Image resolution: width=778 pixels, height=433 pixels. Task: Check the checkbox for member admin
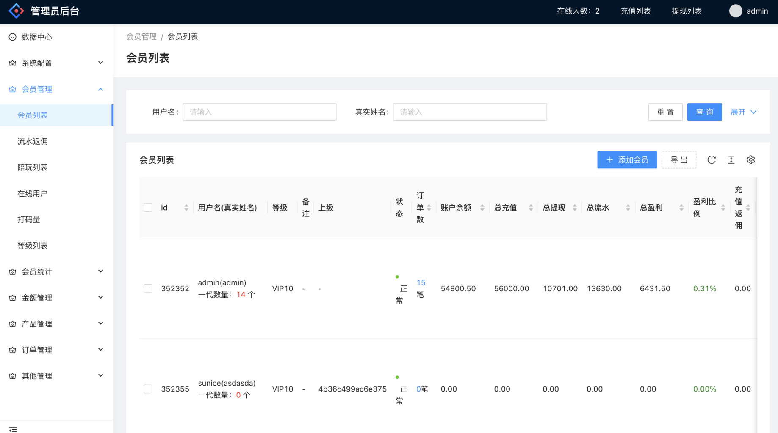coord(148,288)
